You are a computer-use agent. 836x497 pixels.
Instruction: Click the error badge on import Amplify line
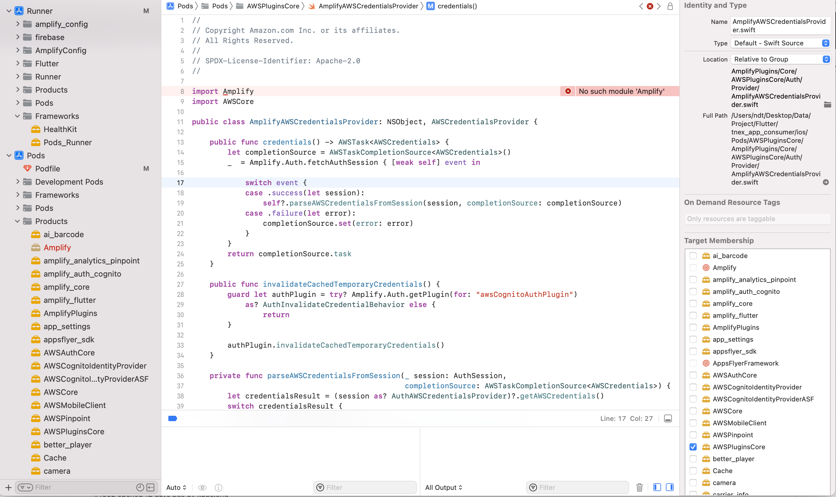(x=568, y=91)
